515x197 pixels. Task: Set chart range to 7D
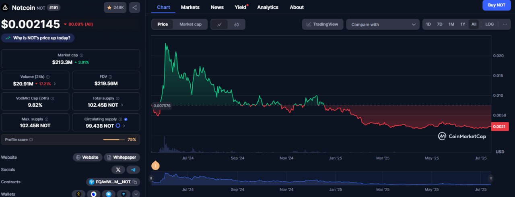click(440, 24)
